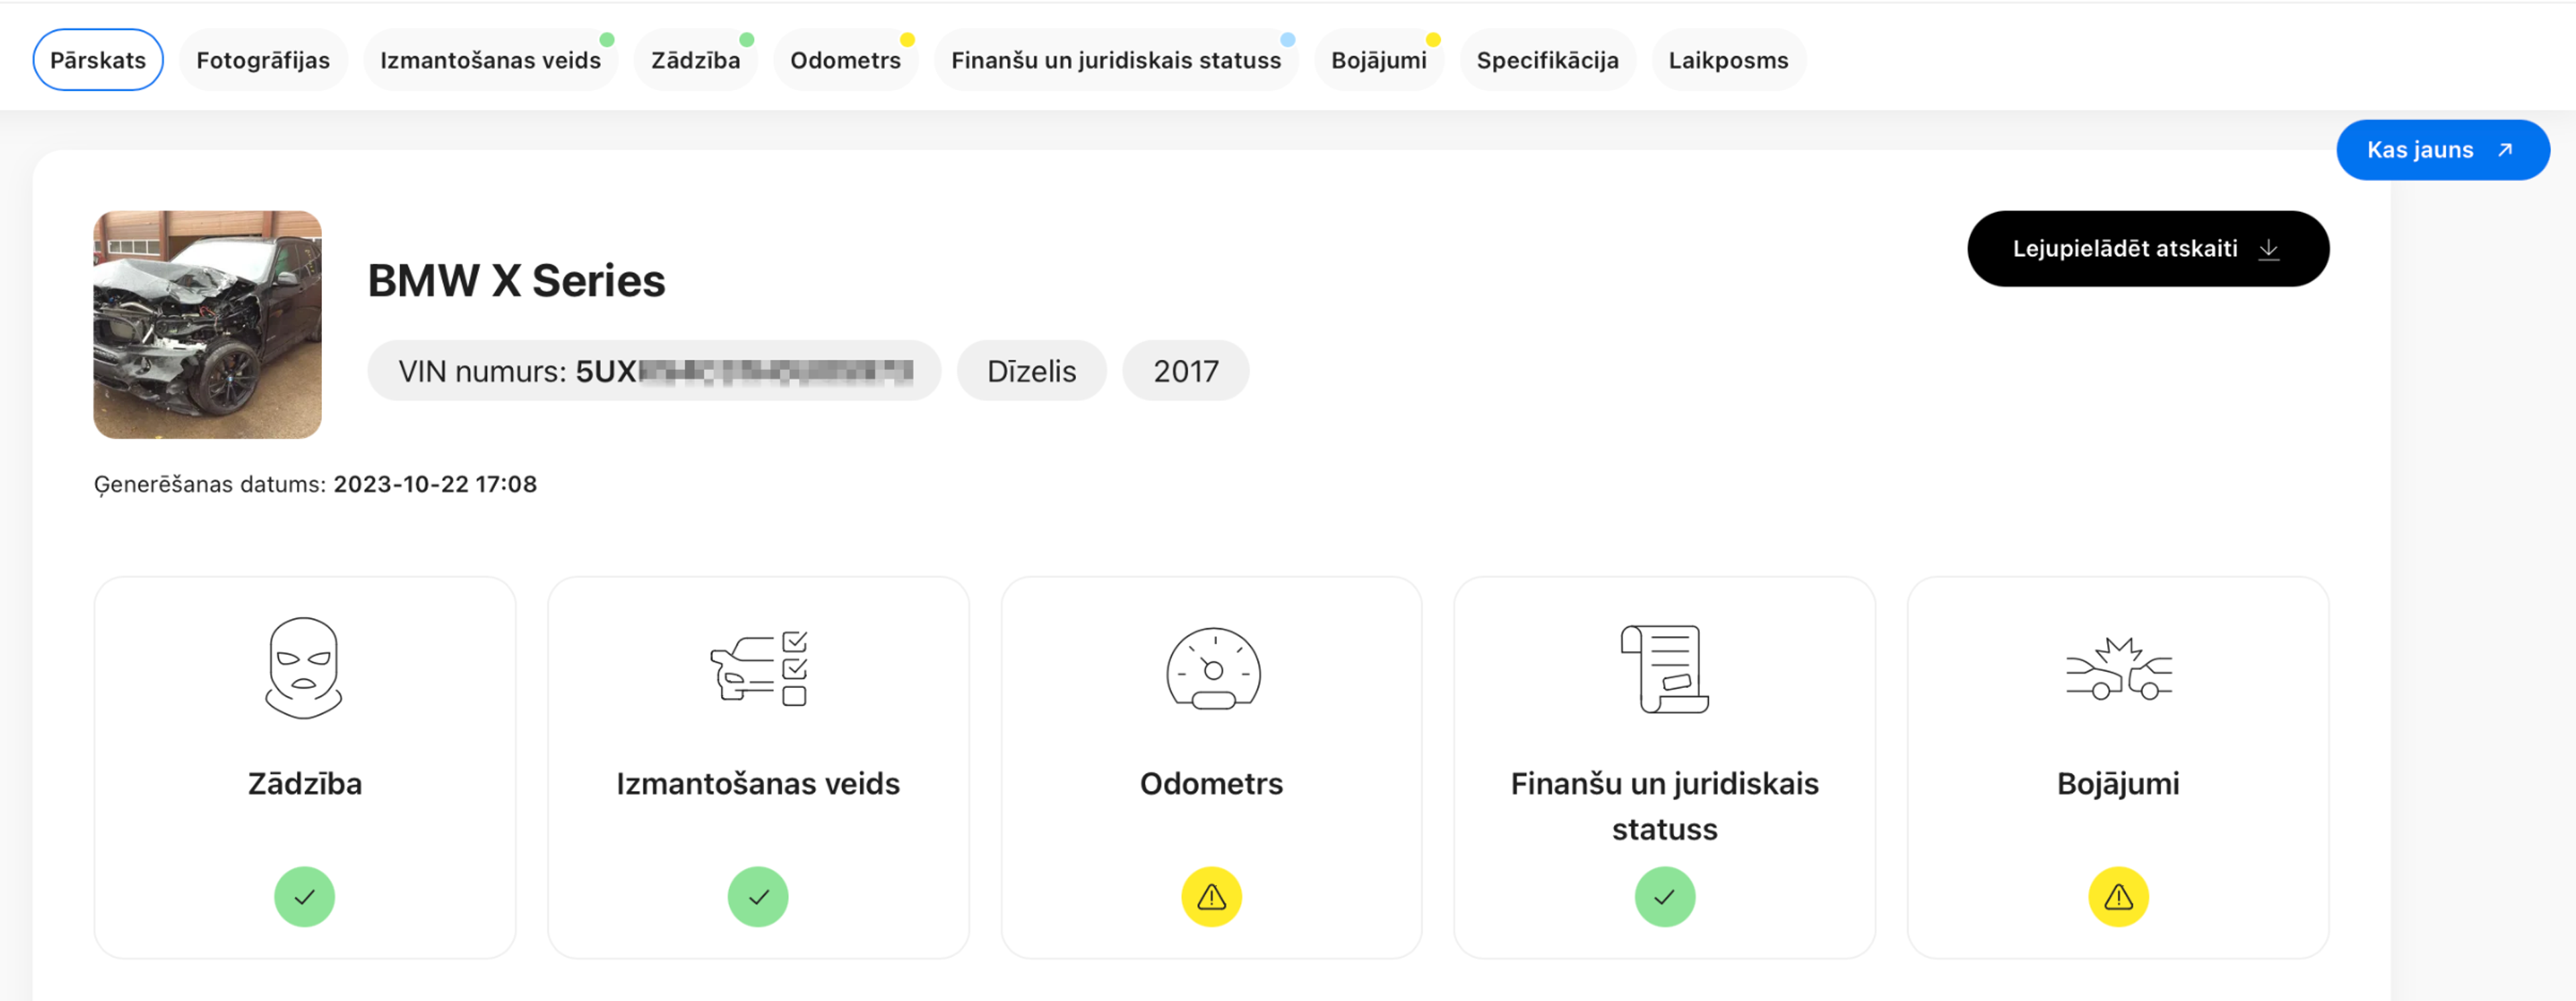The width and height of the screenshot is (2576, 1001).
Task: Select the Pārskats tab
Action: point(98,60)
